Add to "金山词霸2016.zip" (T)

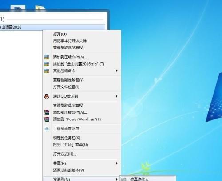(x=79, y=64)
